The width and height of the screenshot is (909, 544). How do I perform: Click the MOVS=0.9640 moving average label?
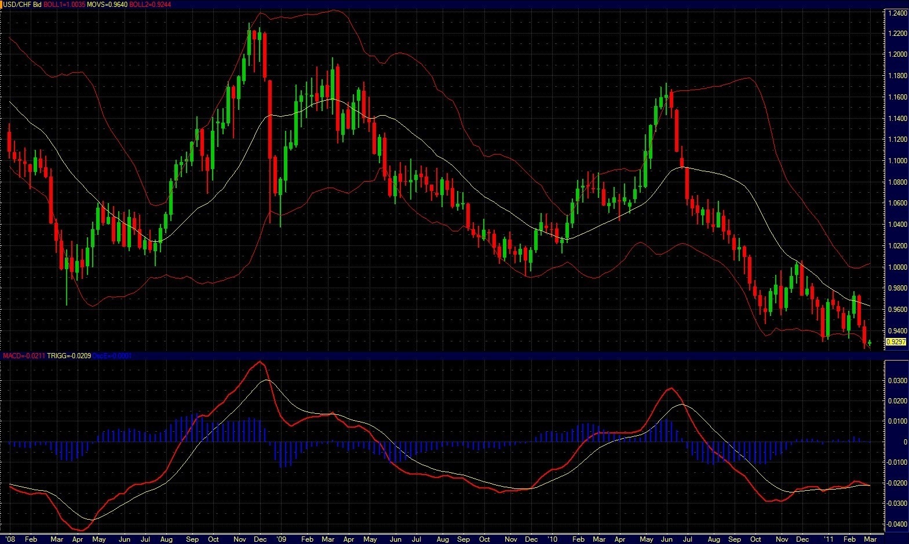[x=107, y=4]
